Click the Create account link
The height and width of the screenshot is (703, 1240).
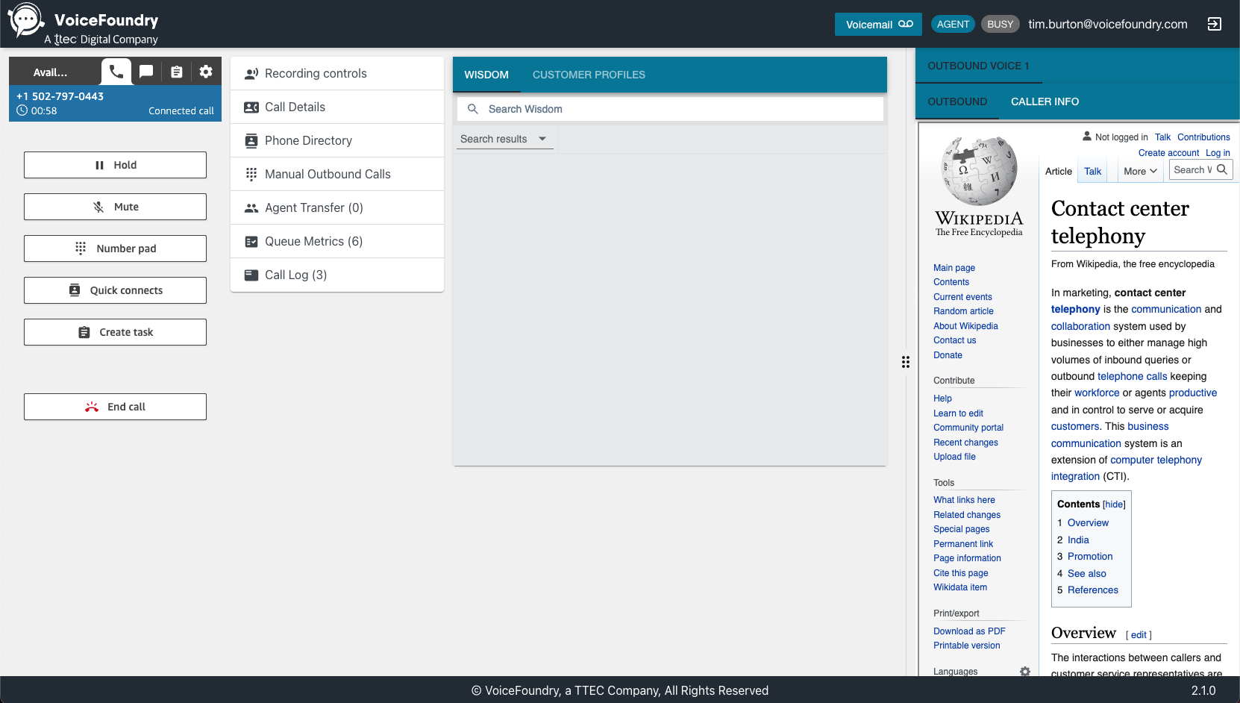pyautogui.click(x=1168, y=153)
